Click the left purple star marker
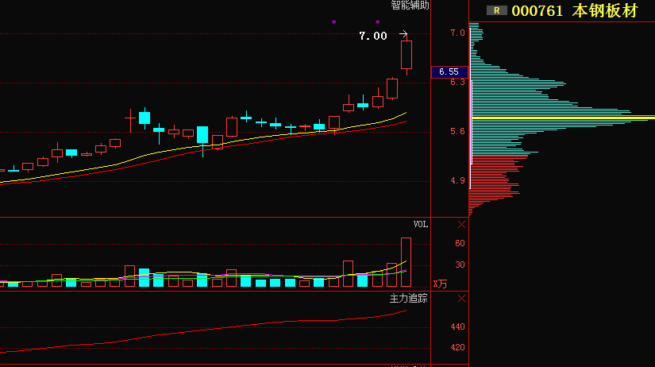 333,21
